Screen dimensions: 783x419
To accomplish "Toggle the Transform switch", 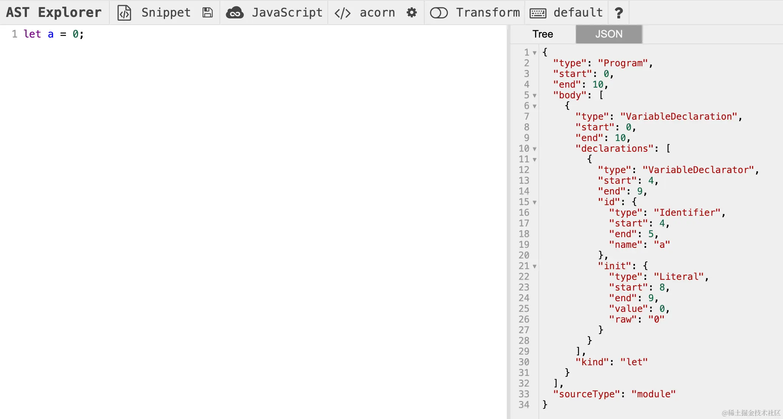I will [x=439, y=13].
